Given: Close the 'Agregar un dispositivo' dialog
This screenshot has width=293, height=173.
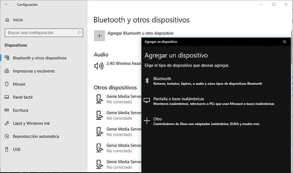Looking at the screenshot, I should coord(284,42).
